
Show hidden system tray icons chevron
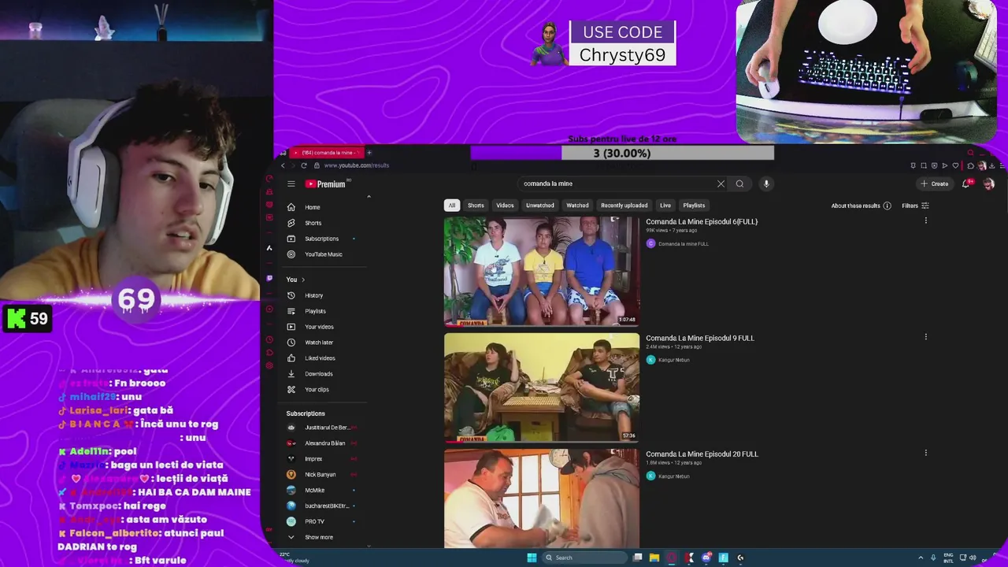[x=920, y=558]
